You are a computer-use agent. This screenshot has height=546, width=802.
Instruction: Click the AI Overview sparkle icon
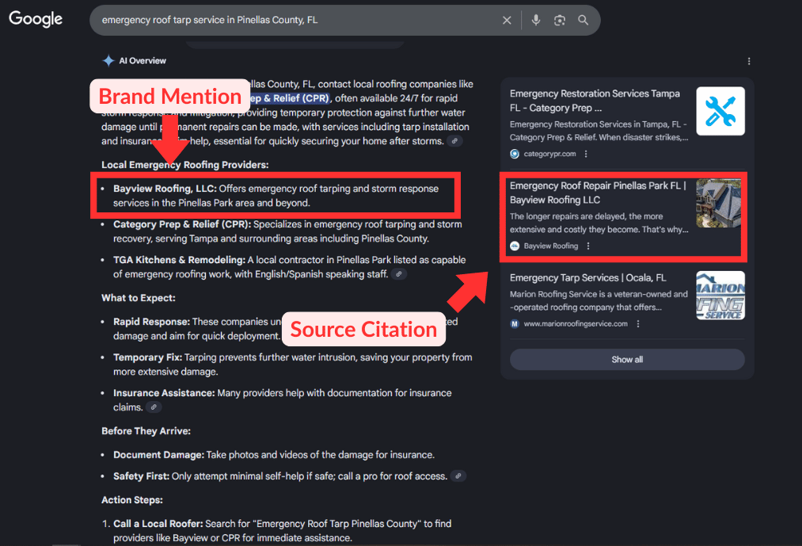(108, 60)
